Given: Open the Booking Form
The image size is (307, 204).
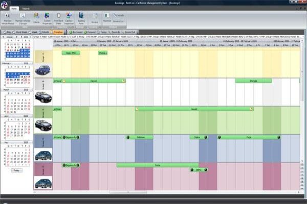Looking at the screenshot, I should coord(81,18).
